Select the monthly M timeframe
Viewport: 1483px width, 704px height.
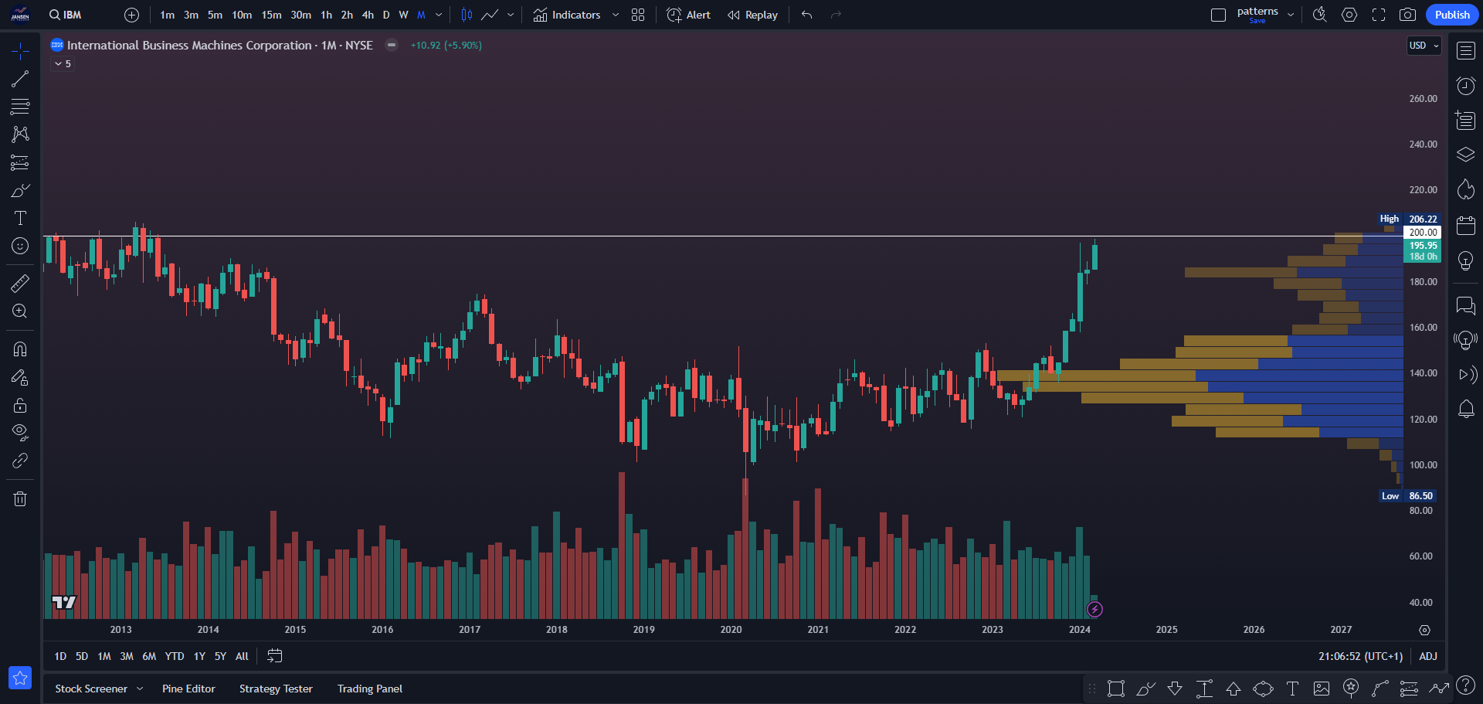coord(421,15)
